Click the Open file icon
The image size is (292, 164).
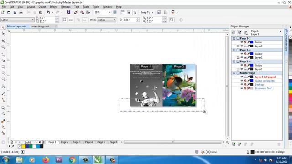[9, 12]
